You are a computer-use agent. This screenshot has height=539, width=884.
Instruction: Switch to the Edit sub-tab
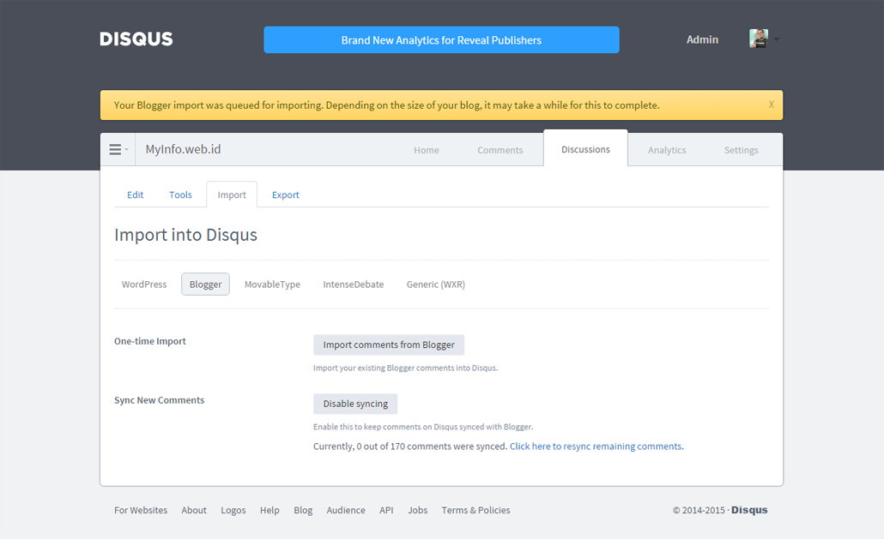point(135,195)
